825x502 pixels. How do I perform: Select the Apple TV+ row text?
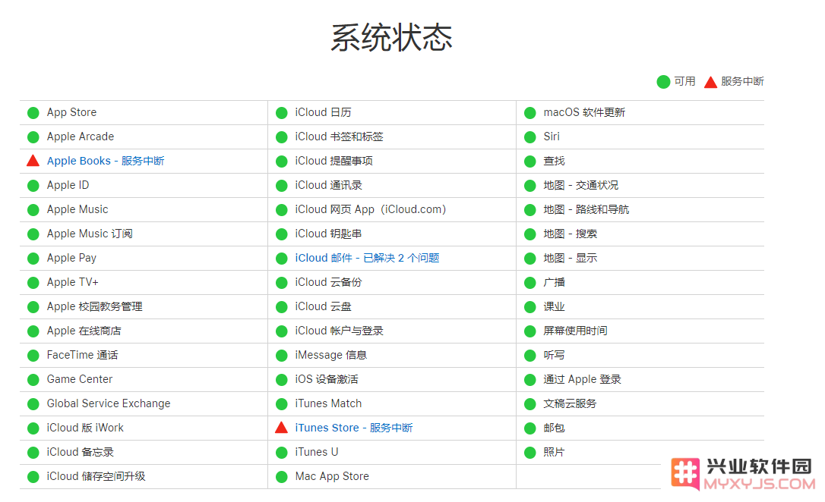(73, 282)
